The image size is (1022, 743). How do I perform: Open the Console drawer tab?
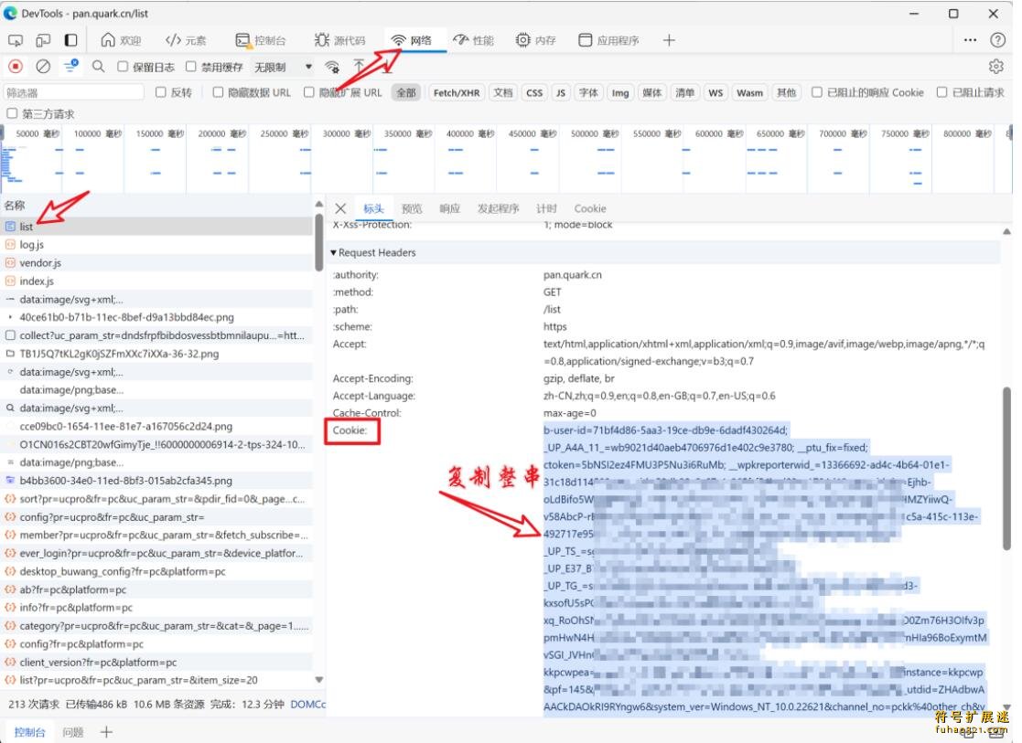click(x=29, y=732)
